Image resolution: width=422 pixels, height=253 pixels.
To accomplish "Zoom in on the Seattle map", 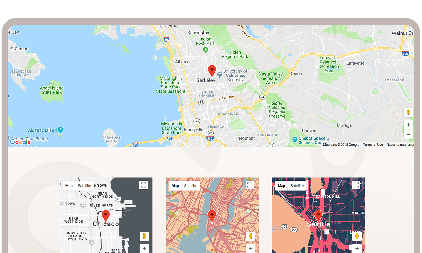I will tap(357, 249).
